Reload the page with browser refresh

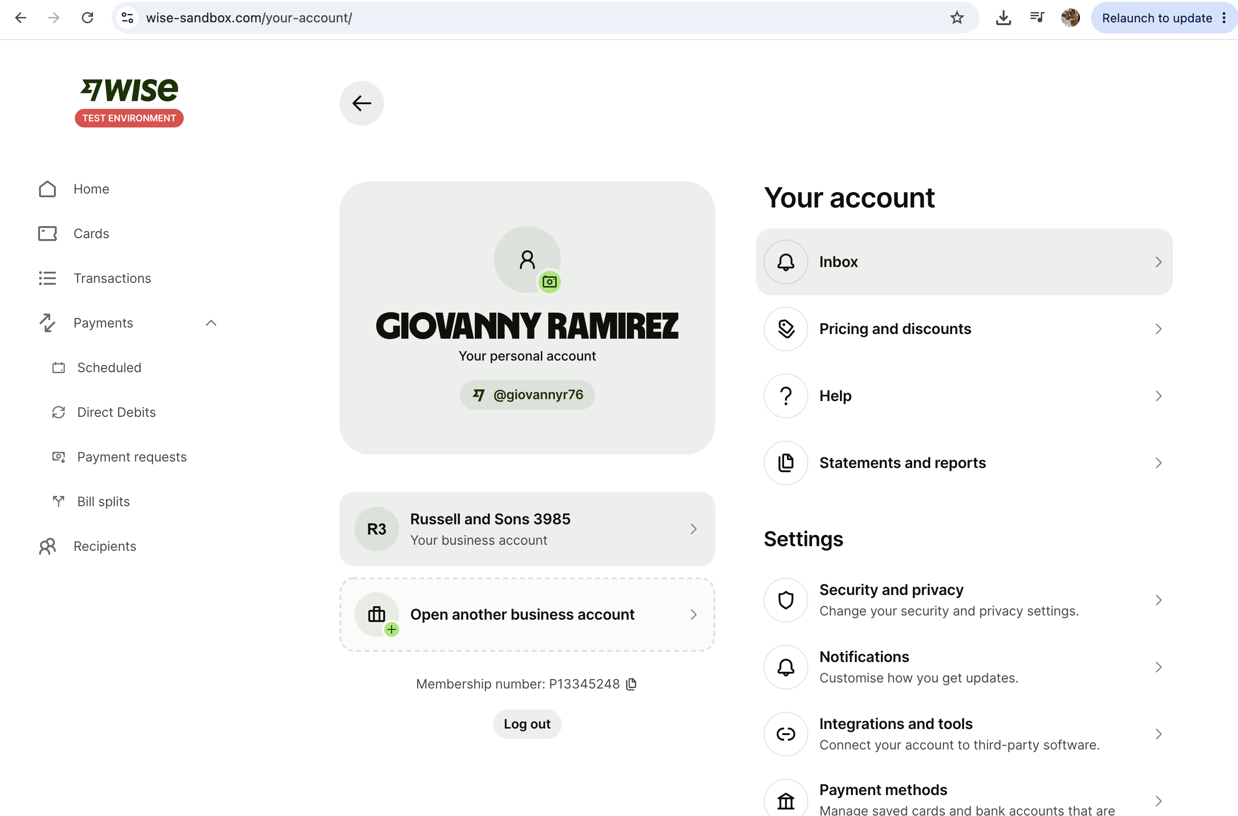[x=87, y=18]
